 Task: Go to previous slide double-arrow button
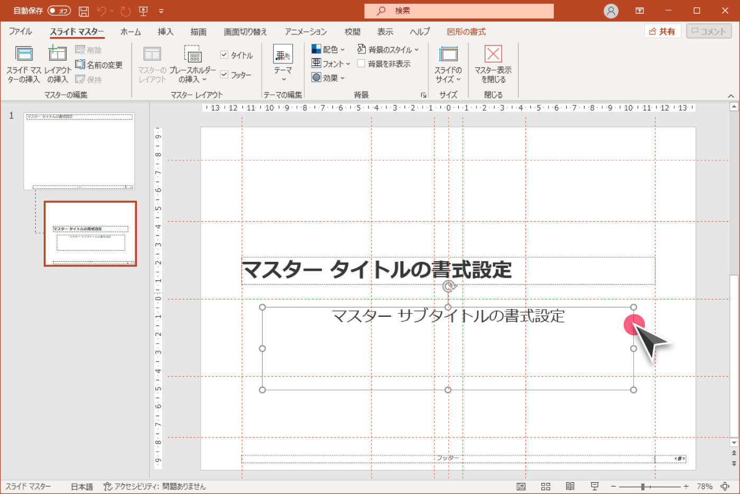[734, 453]
